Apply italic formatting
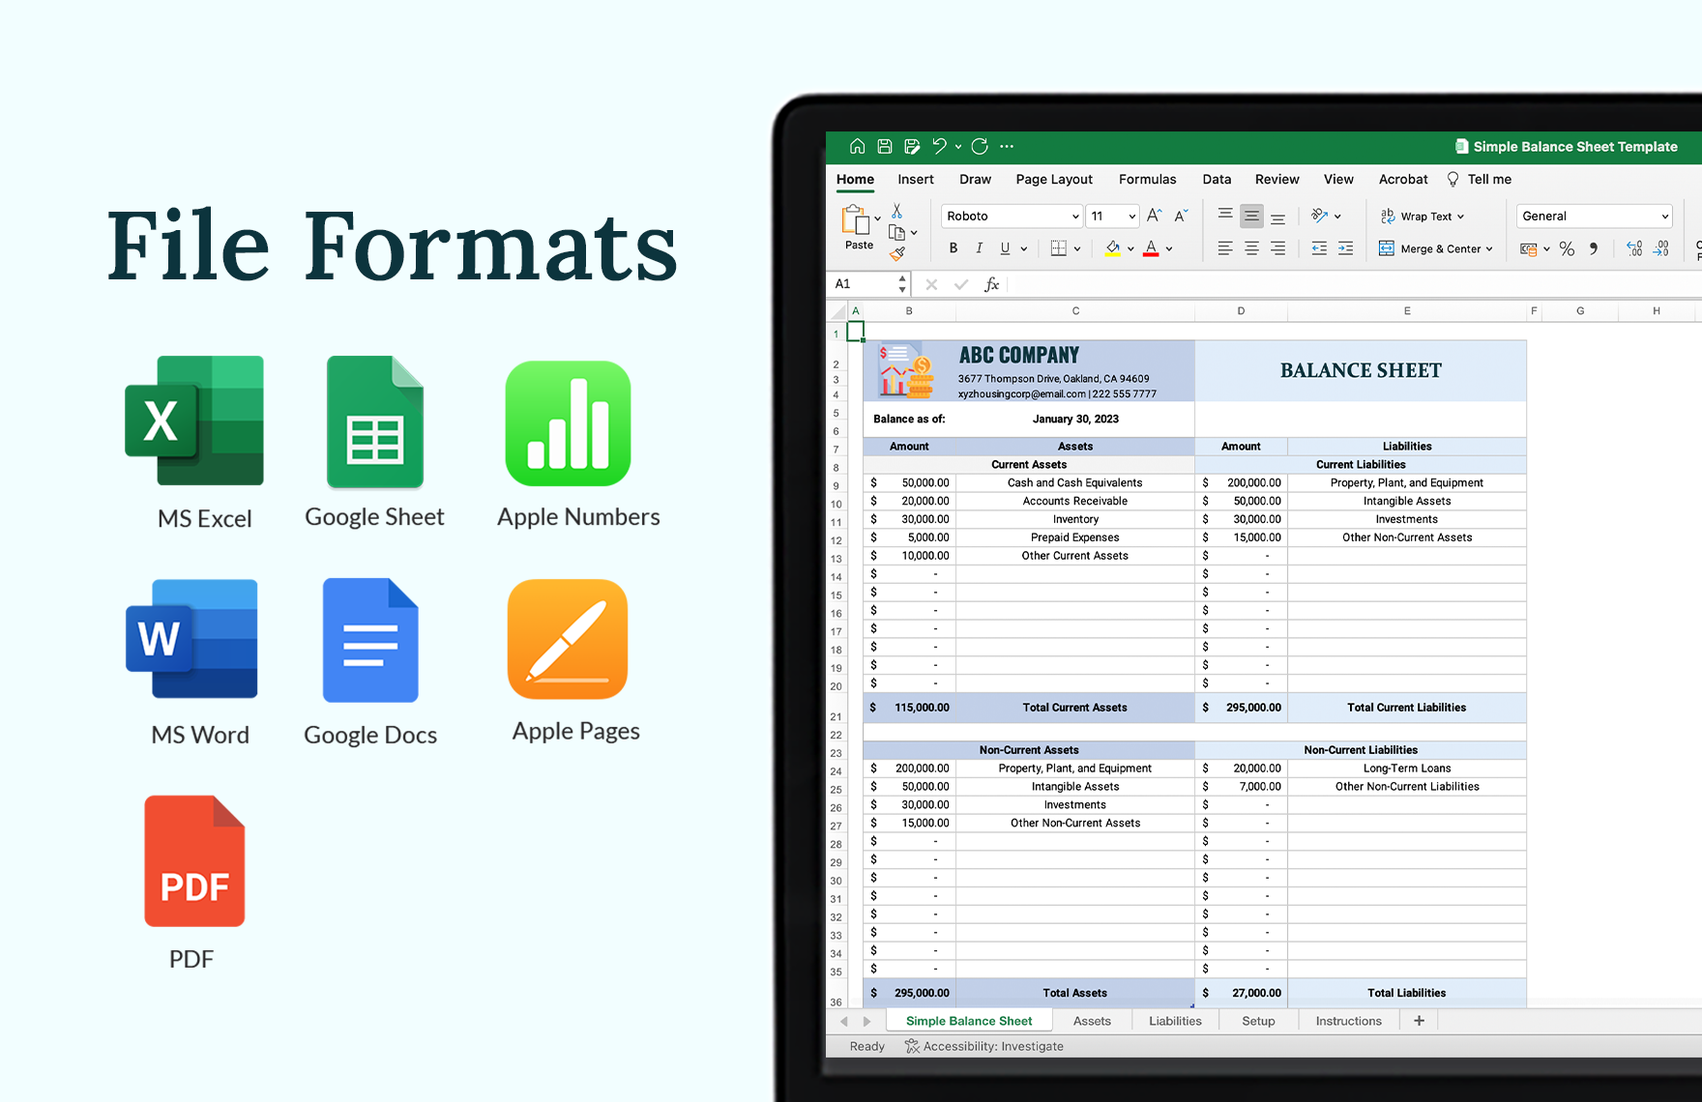Screen dimensions: 1702x1102 [979, 248]
